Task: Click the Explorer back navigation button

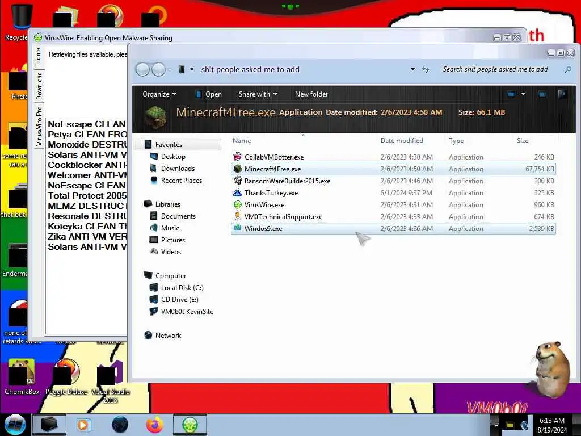Action: pyautogui.click(x=142, y=69)
